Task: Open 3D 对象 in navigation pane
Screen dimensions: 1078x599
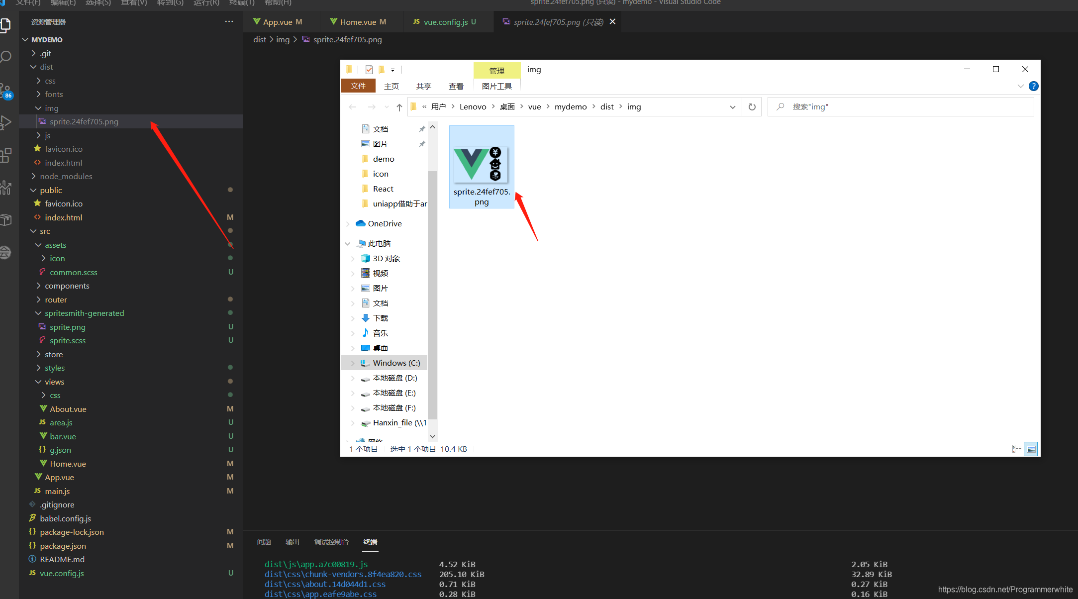Action: click(386, 259)
